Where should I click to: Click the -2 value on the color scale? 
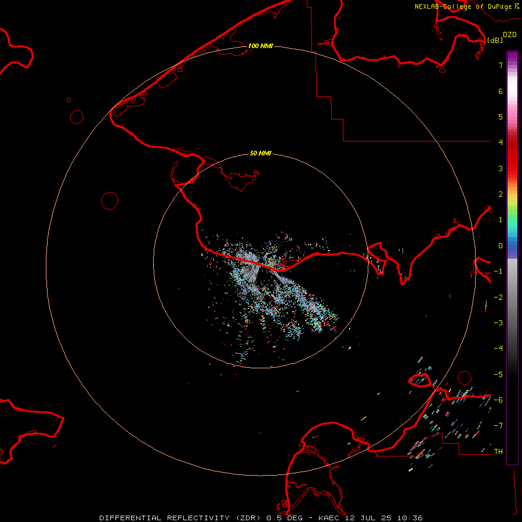[x=498, y=298]
